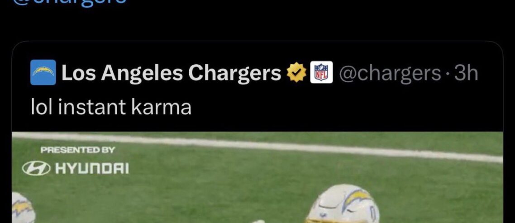Click the Hyundai H emblem in video

(x=37, y=169)
